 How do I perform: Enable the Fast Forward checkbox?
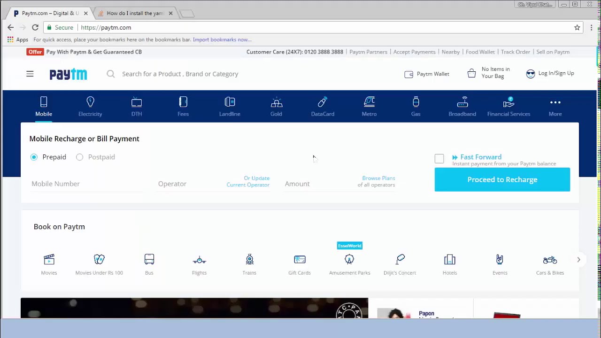coord(439,159)
